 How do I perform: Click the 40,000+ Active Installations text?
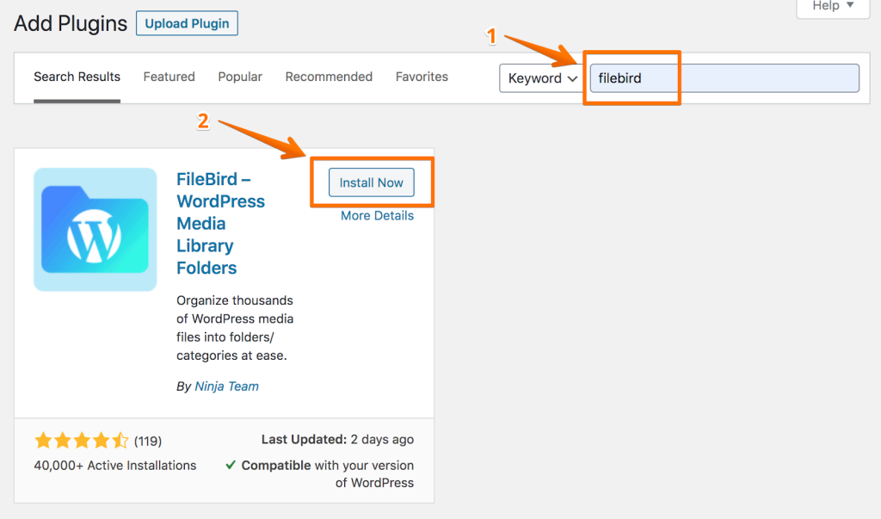point(115,466)
